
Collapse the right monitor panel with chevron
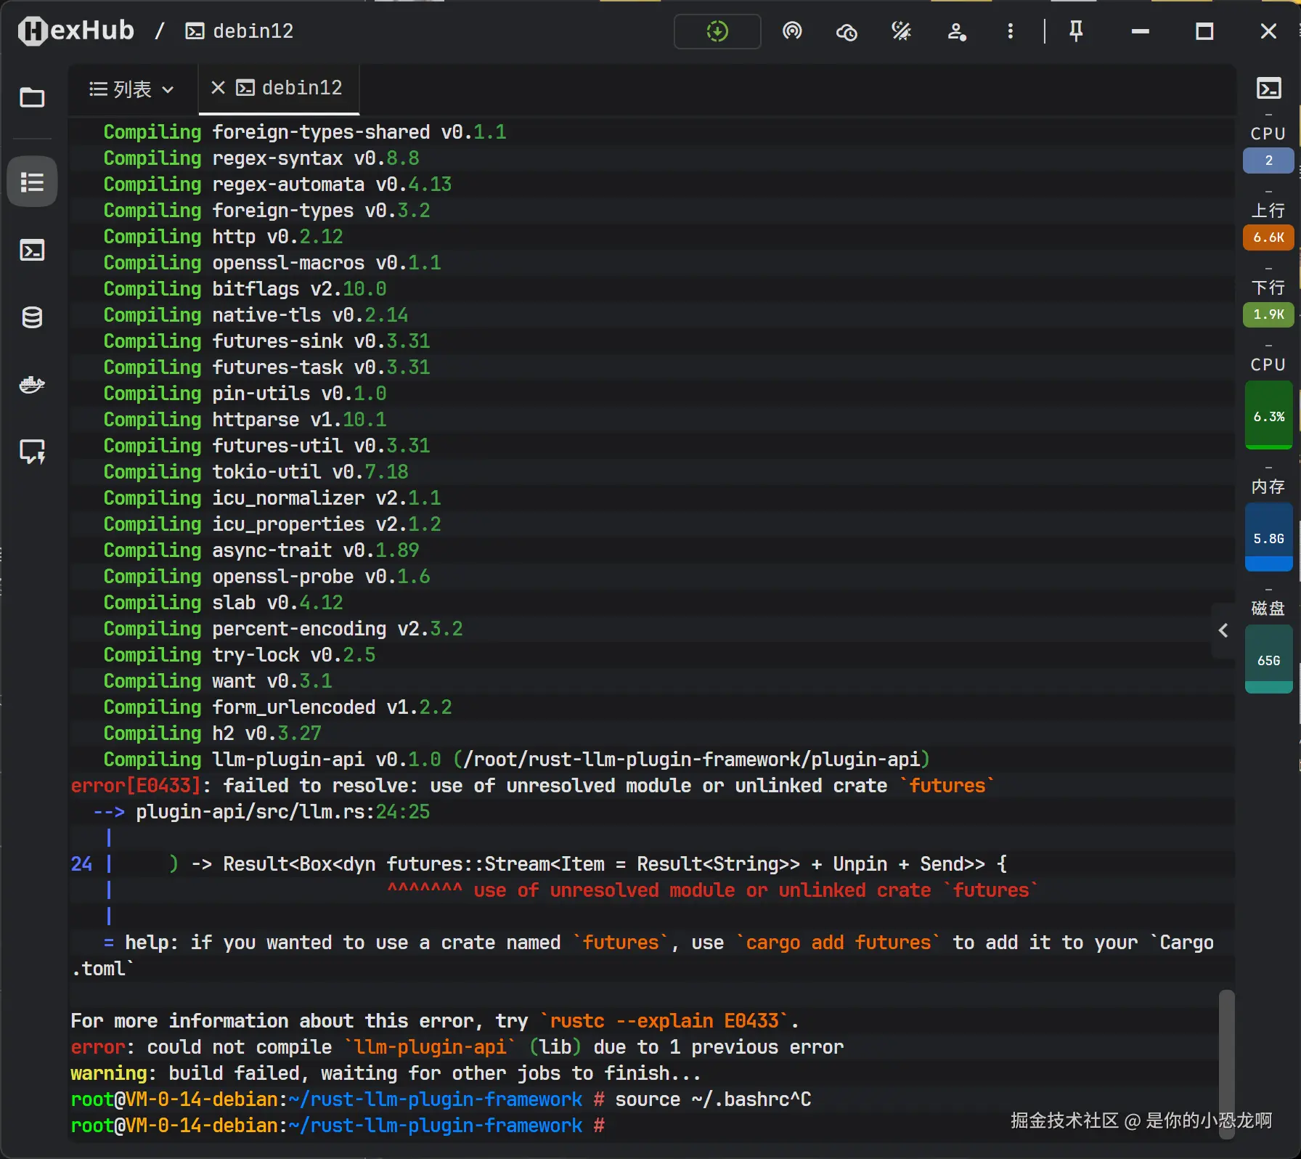click(x=1223, y=630)
